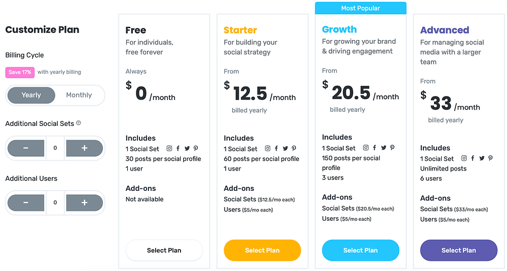Choose the Growth plan Select Plan button
507x271 pixels.
[x=360, y=250]
